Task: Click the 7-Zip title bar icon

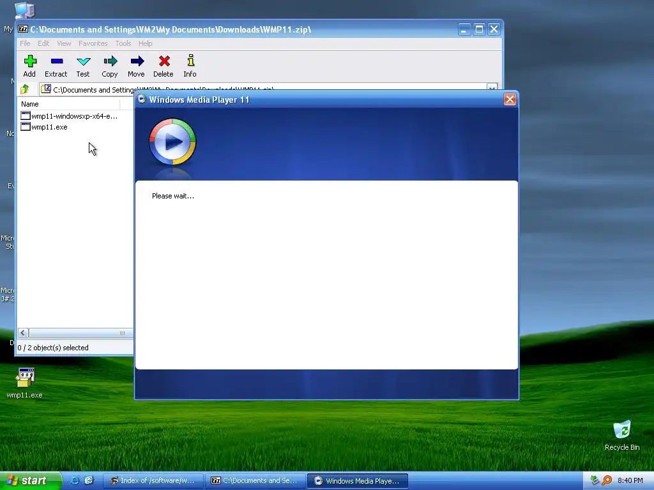Action: [x=23, y=29]
